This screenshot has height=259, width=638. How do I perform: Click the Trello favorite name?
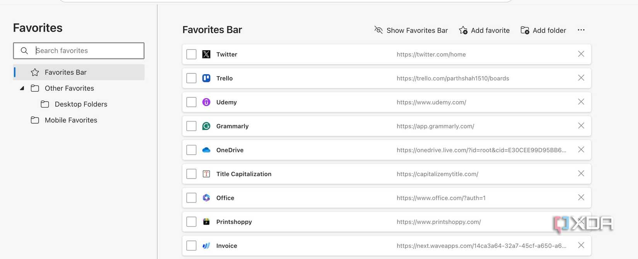click(225, 78)
